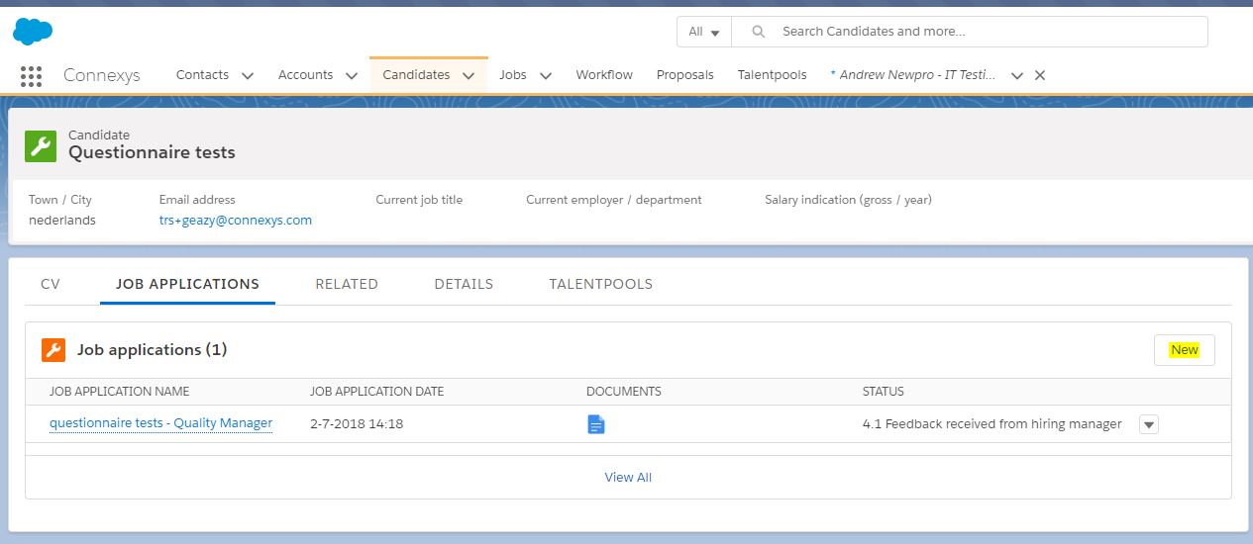Select the JOB APPLICATIONS tab

pyautogui.click(x=188, y=284)
